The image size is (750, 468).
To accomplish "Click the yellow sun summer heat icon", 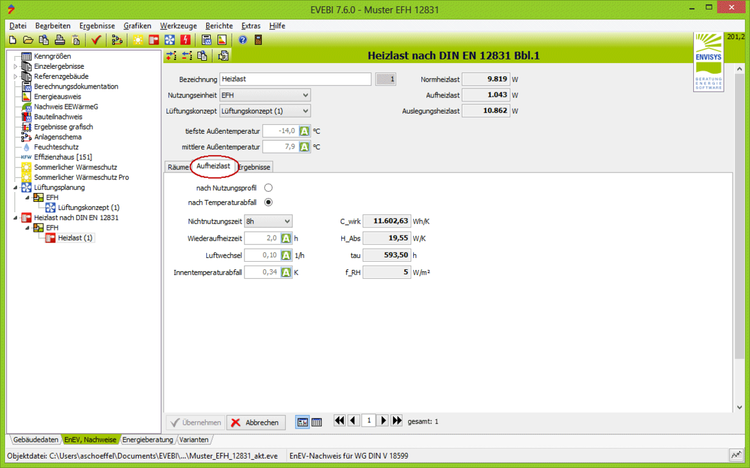I will pos(137,40).
